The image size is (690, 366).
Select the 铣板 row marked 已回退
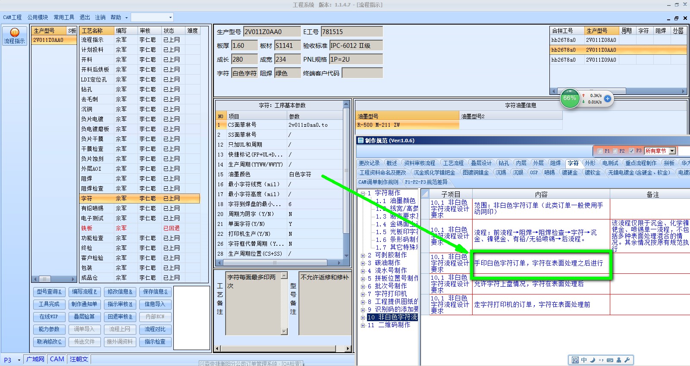(x=140, y=228)
